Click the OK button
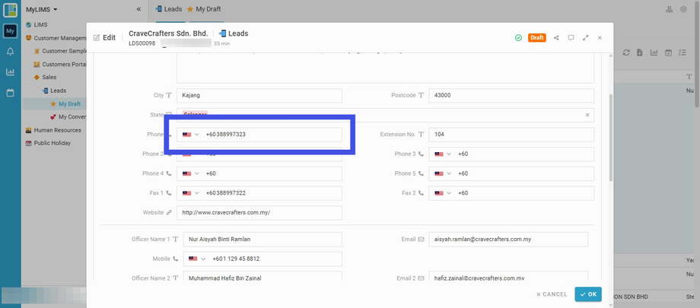The image size is (700, 308). pyautogui.click(x=588, y=294)
